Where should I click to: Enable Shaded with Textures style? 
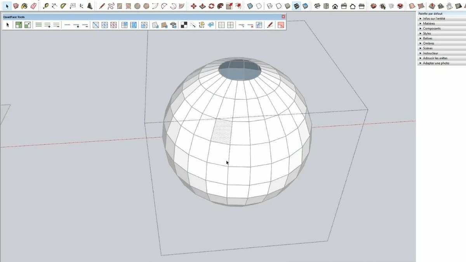pyautogui.click(x=305, y=6)
